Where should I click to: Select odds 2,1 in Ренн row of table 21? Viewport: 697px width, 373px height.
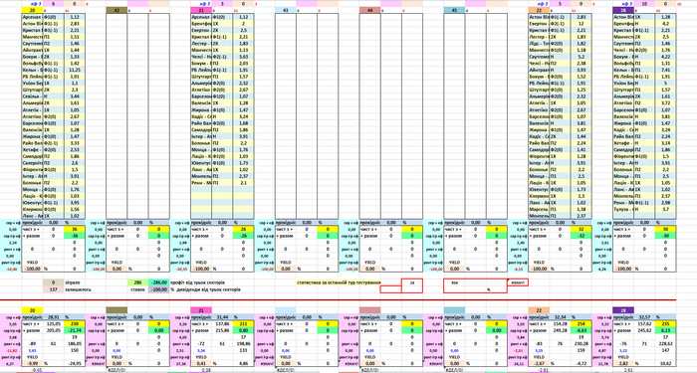(243, 183)
